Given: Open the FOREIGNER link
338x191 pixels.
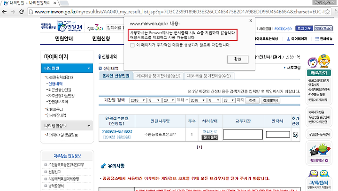Looking at the screenshot, I should coord(283,29).
